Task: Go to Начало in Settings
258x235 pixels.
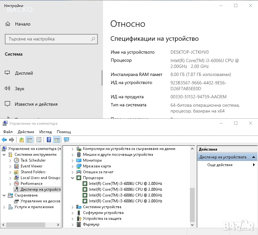Action: (x=22, y=24)
